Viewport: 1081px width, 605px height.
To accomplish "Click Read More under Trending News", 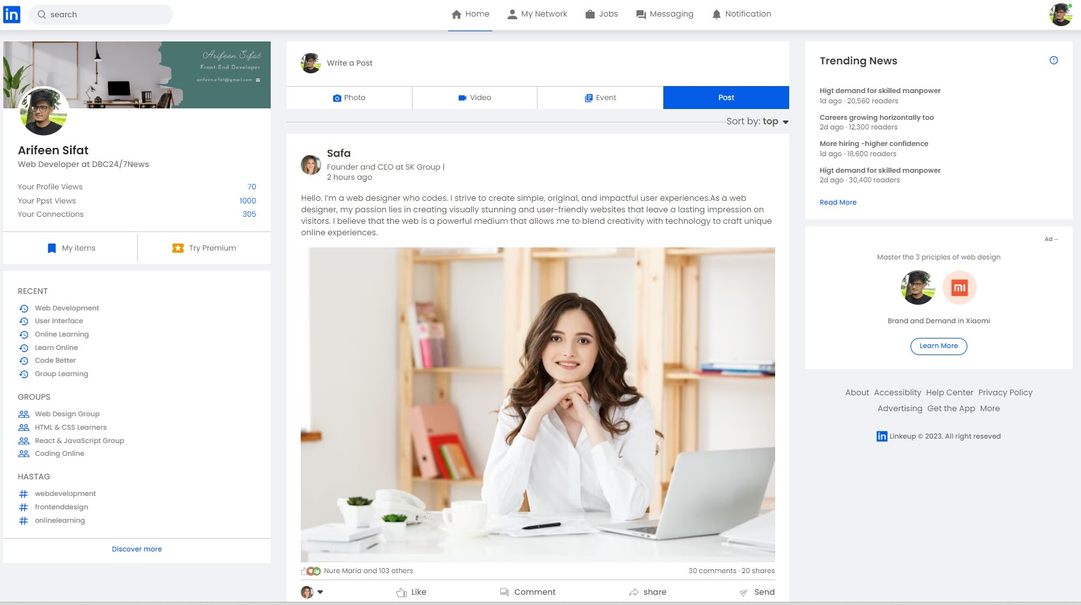I will 838,202.
